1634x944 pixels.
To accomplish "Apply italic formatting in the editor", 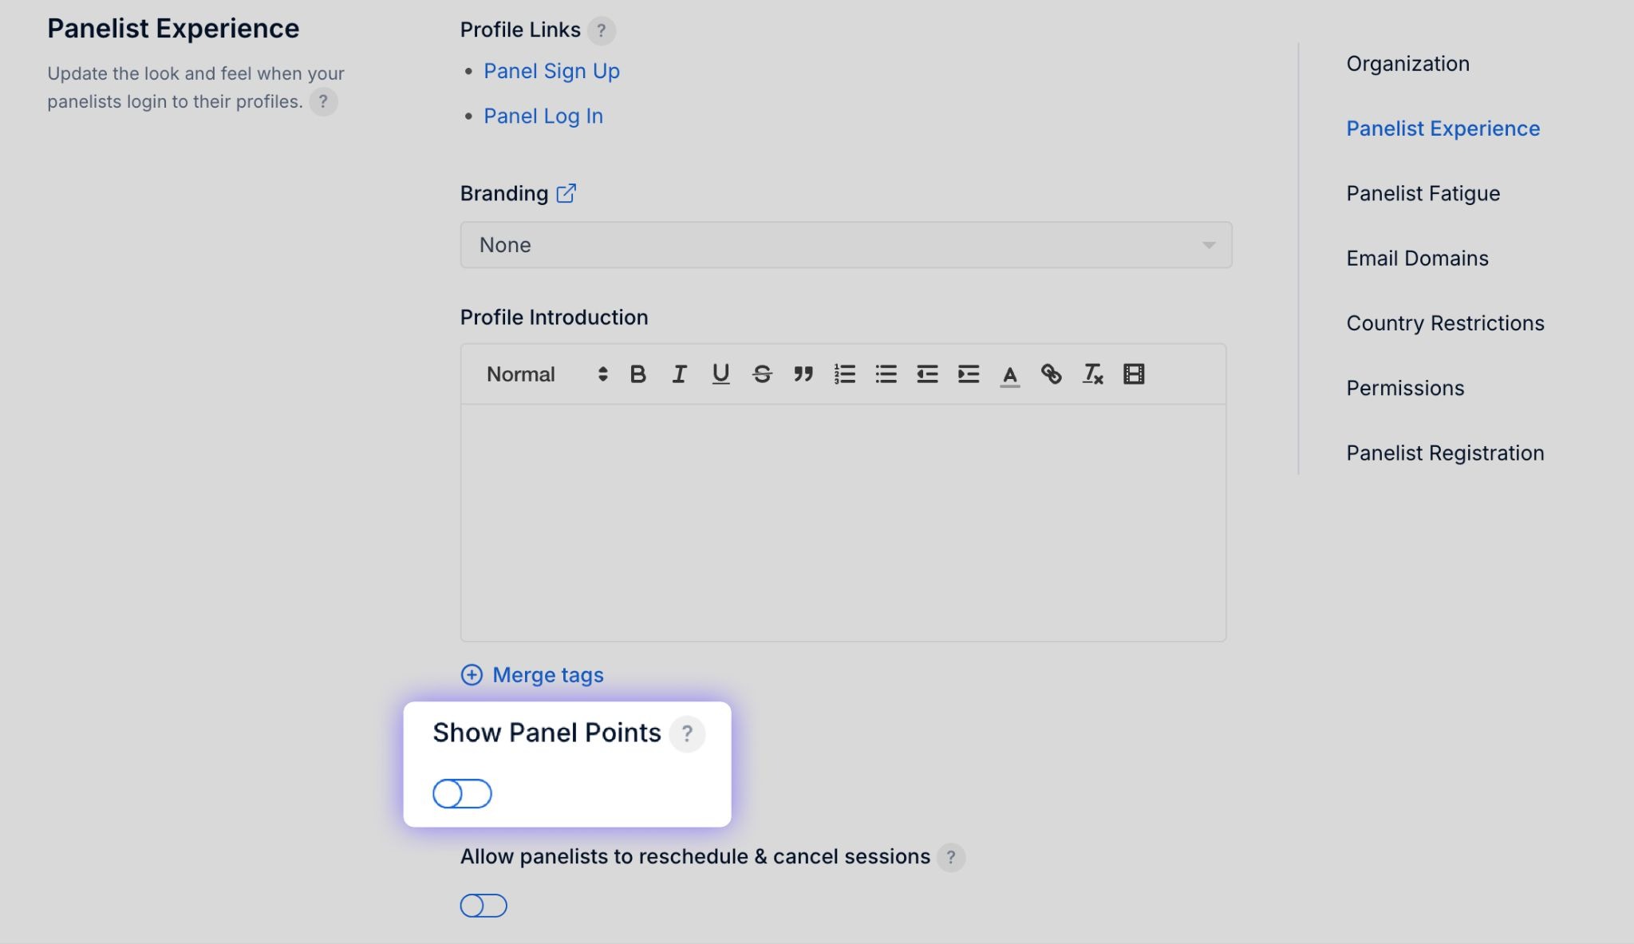I will (679, 374).
